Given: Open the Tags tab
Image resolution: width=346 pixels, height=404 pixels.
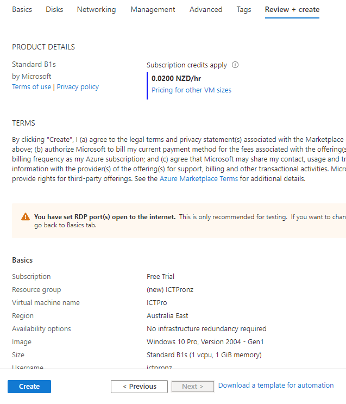Looking at the screenshot, I should pos(244,10).
